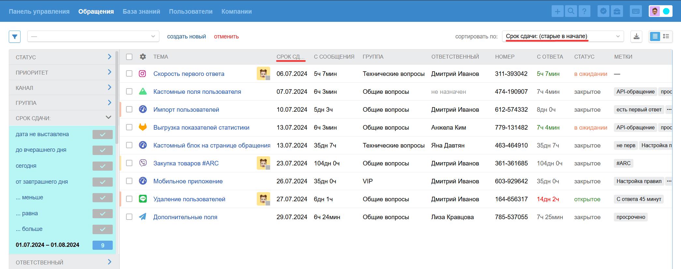
Task: Open search via magnifier icon in header
Action: click(571, 11)
